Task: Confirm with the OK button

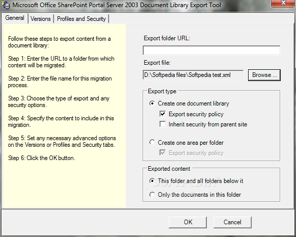Action: (187, 222)
